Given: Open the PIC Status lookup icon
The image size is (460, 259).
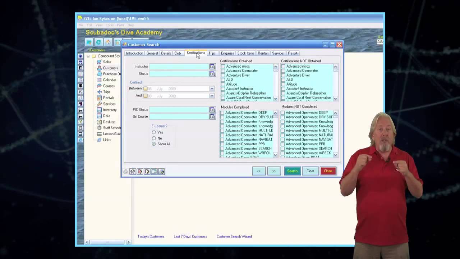Looking at the screenshot, I should (x=212, y=110).
